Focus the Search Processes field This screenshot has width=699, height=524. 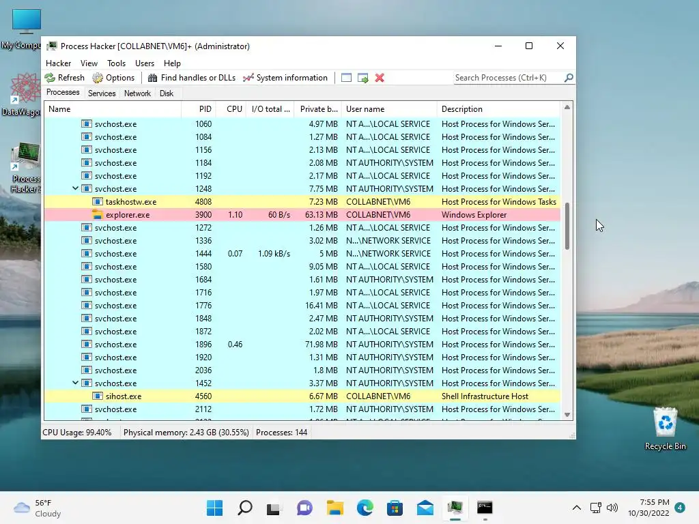coord(508,78)
